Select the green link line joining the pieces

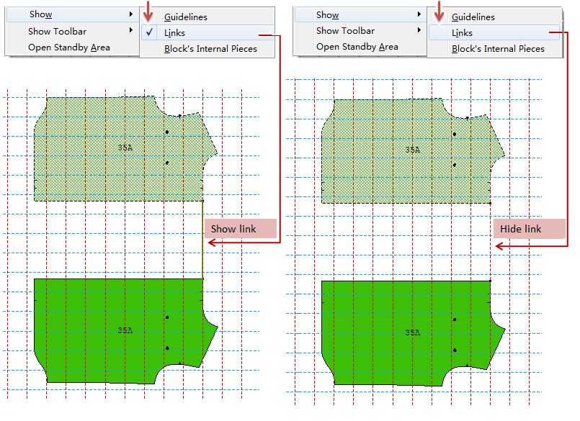tap(202, 241)
